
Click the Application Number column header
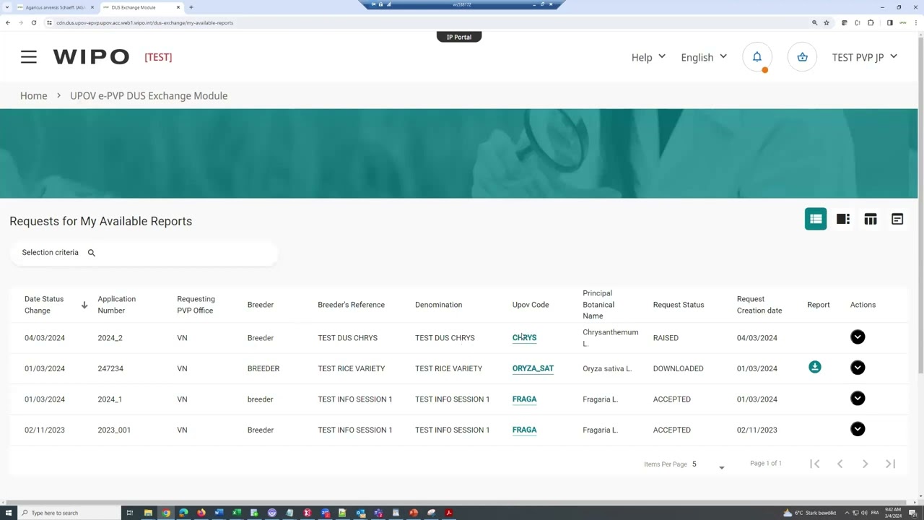coord(117,305)
